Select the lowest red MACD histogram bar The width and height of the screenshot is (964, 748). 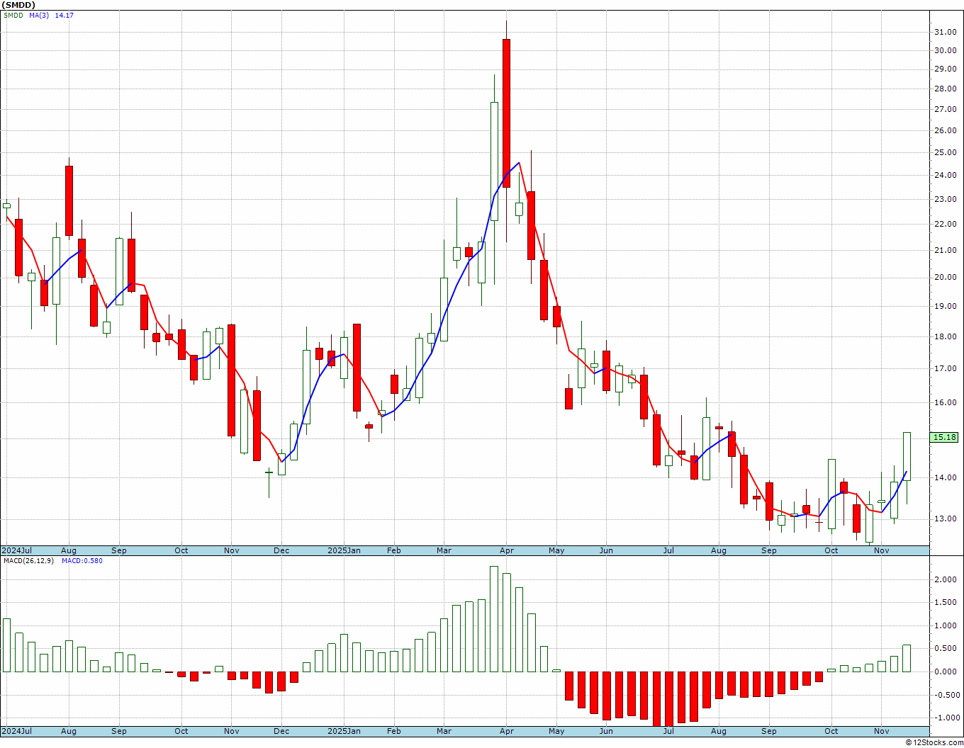(x=669, y=699)
